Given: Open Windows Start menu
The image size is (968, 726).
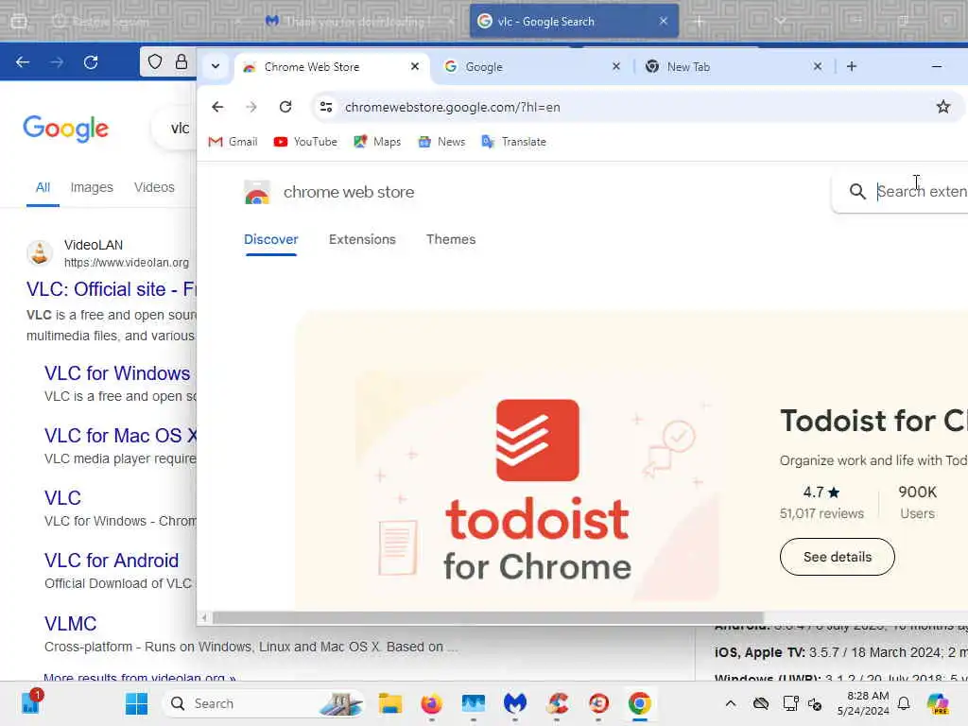Looking at the screenshot, I should (136, 703).
